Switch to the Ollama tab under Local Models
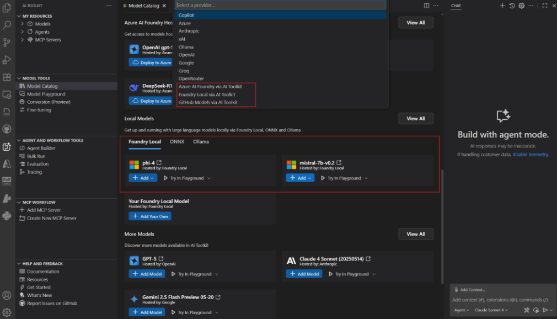The height and width of the screenshot is (319, 557). (x=201, y=141)
